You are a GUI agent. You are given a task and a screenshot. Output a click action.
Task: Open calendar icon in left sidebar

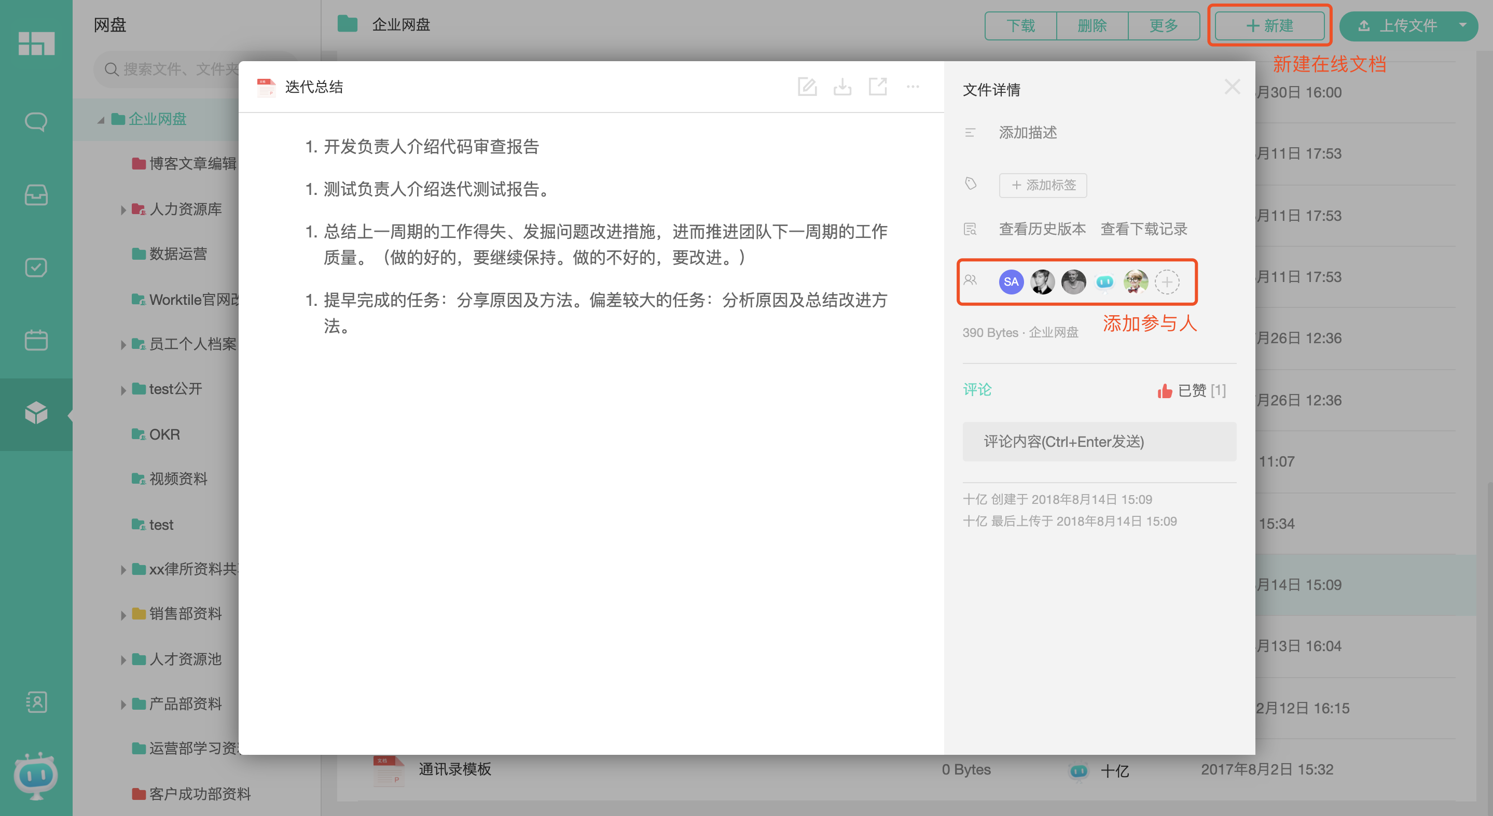(36, 340)
